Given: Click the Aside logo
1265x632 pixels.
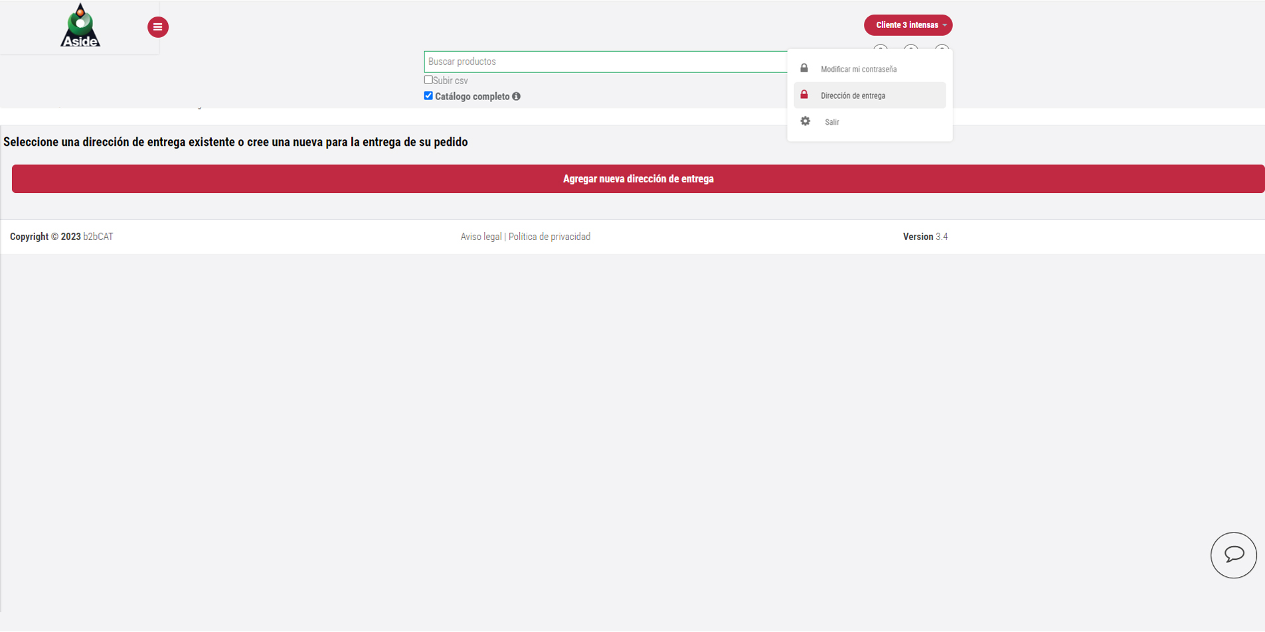Looking at the screenshot, I should tap(80, 27).
